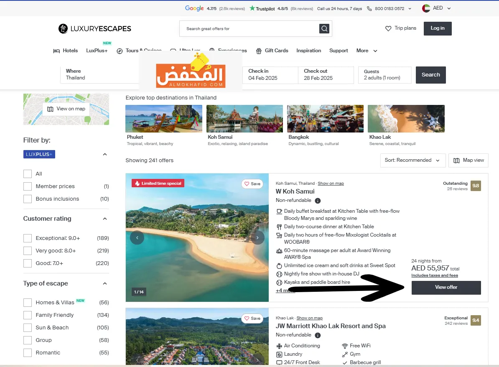Check the Homes & Villas filter
499x367 pixels.
[x=28, y=302]
